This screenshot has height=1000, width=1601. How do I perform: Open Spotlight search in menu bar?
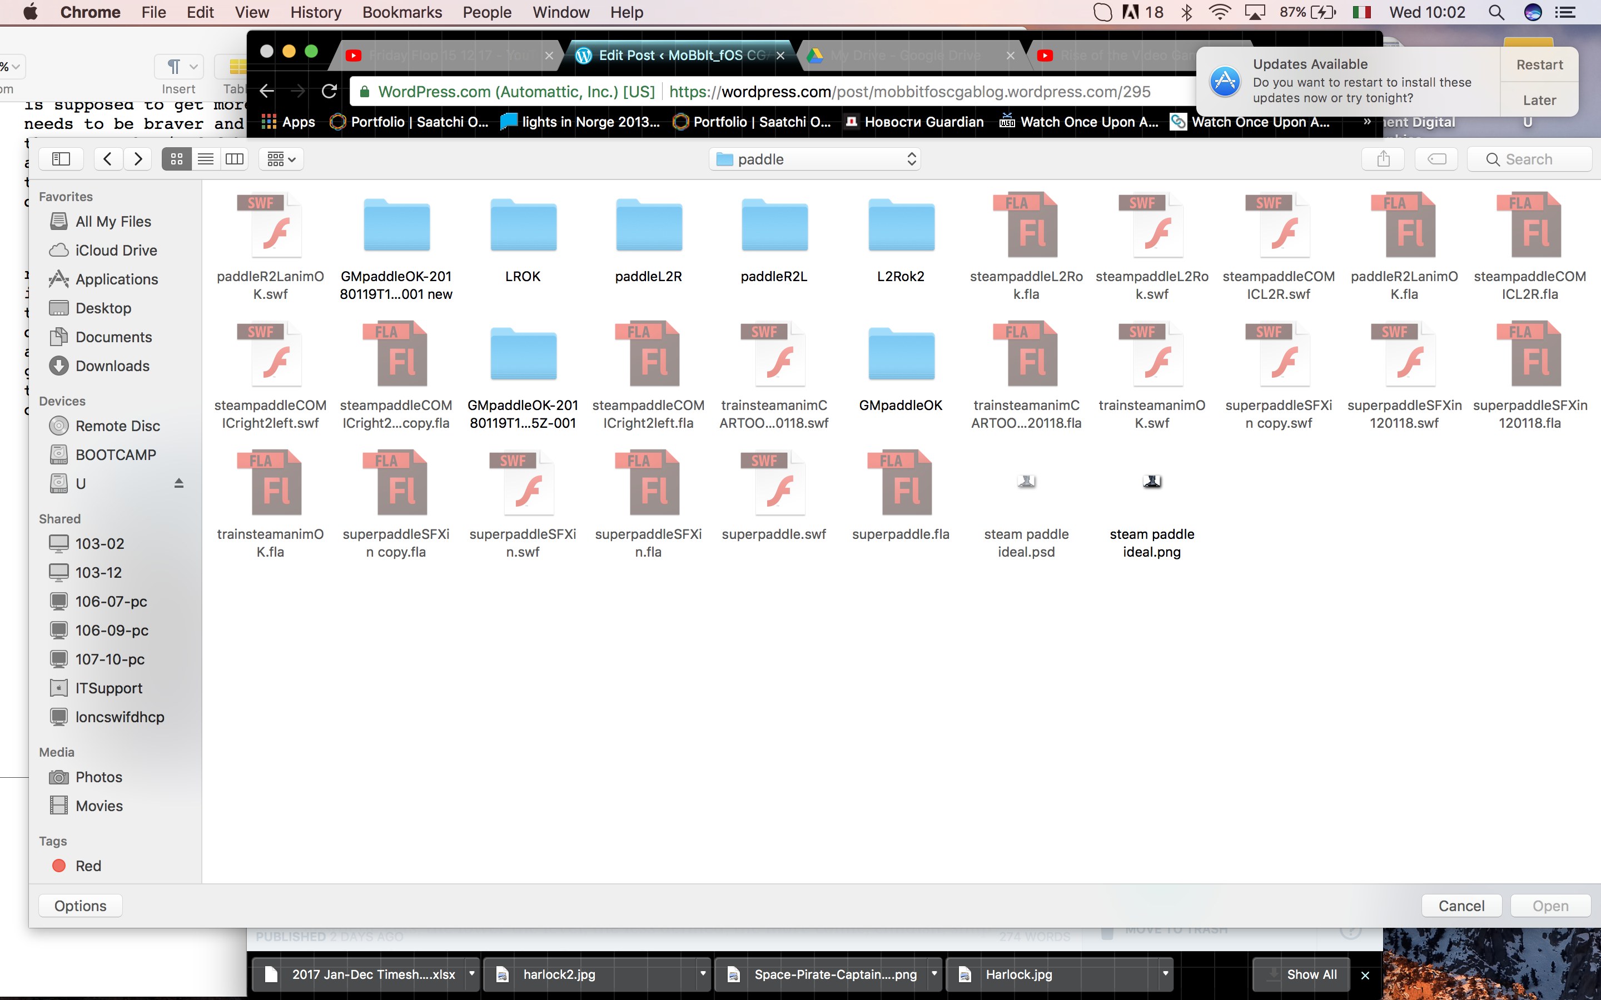[x=1496, y=12]
